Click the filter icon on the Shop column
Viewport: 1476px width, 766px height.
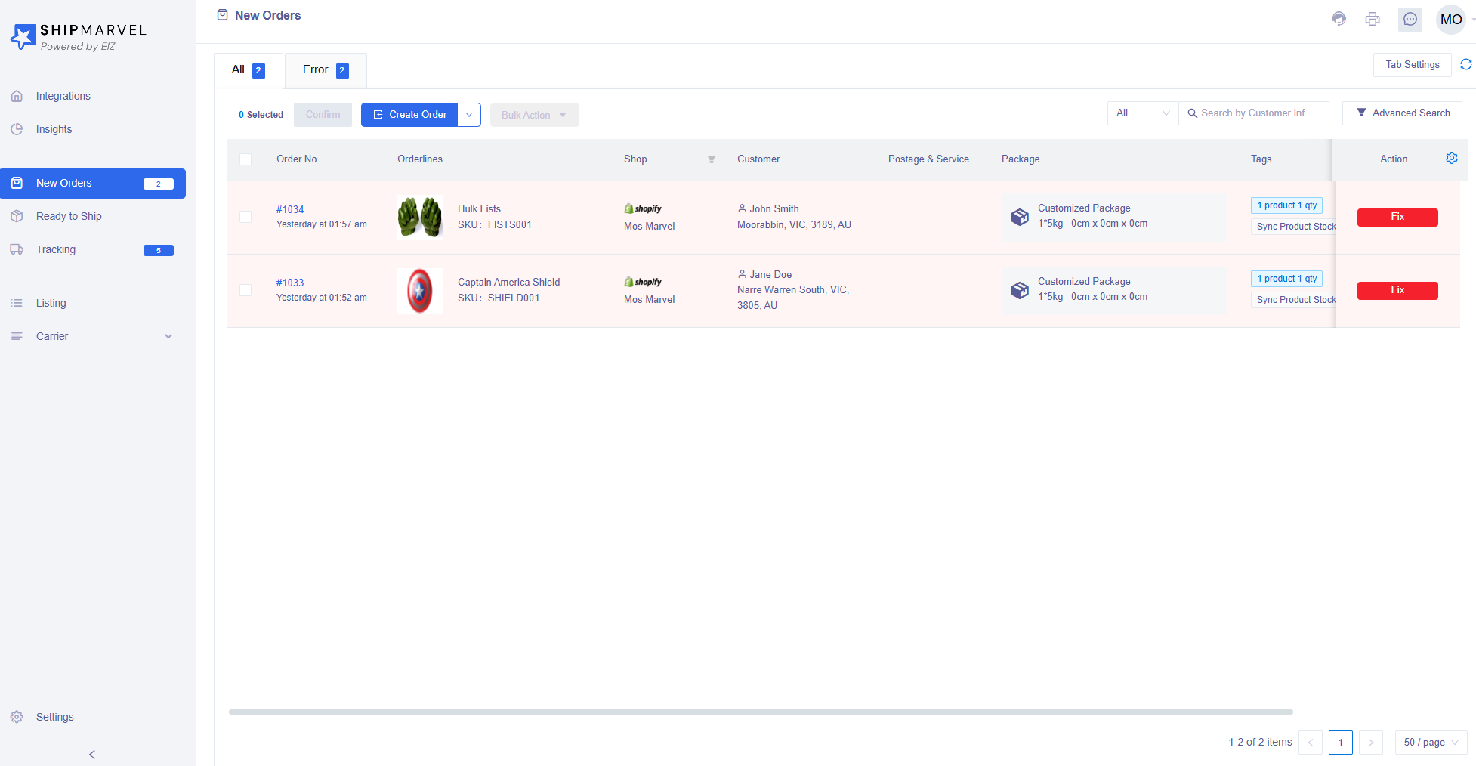(711, 159)
